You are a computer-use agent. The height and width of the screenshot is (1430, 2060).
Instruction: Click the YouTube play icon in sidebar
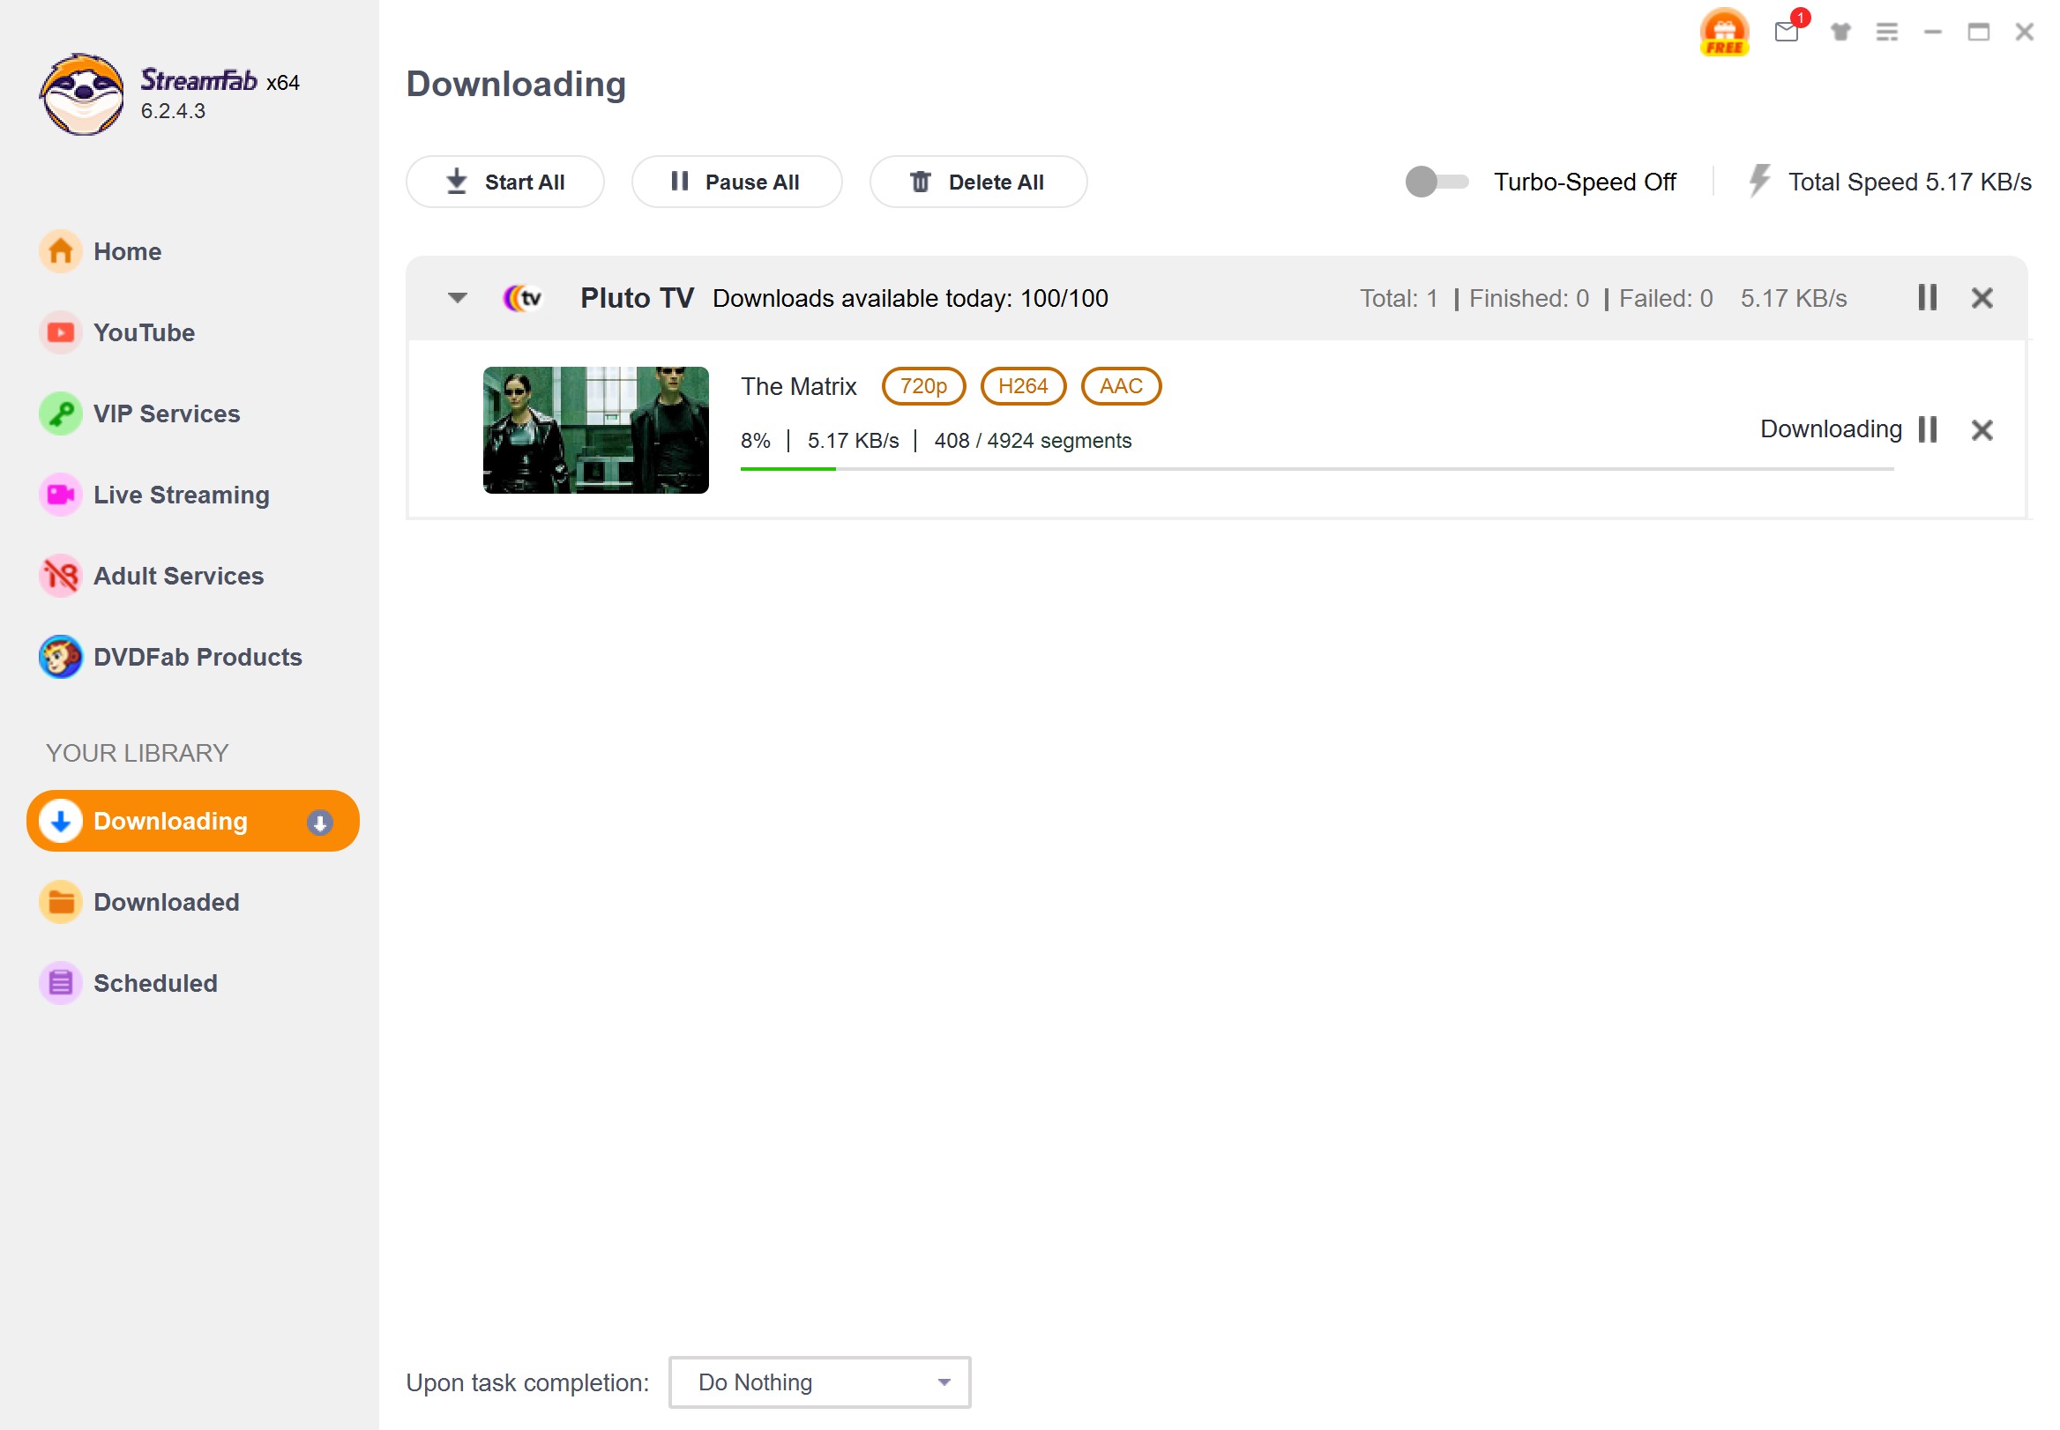pos(61,332)
